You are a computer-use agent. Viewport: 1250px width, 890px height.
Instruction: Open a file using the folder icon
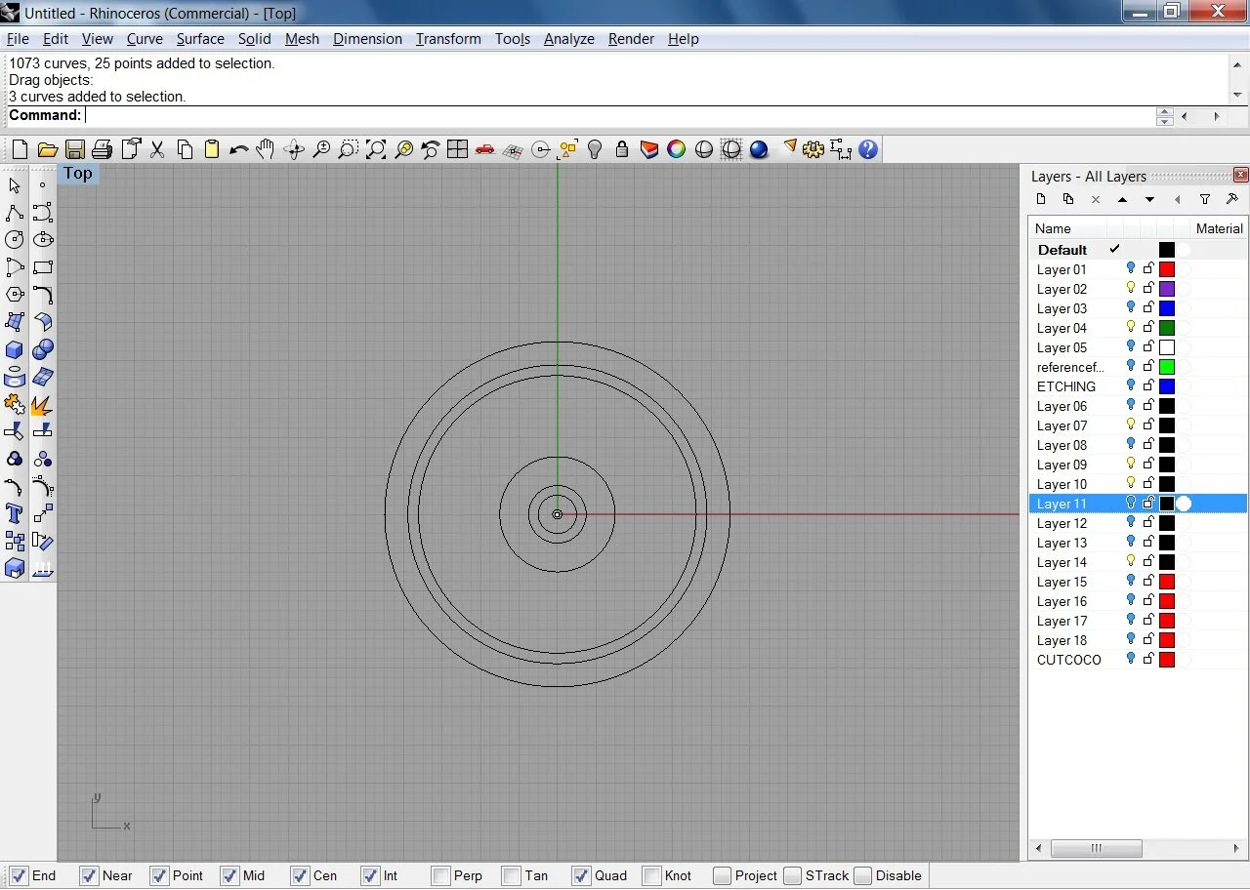click(47, 149)
